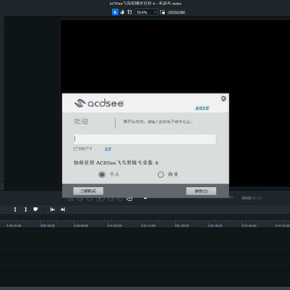Screen dimensions: 290x290
Task: Set mark-out right bracket on timeline toolbar
Action: [25, 209]
